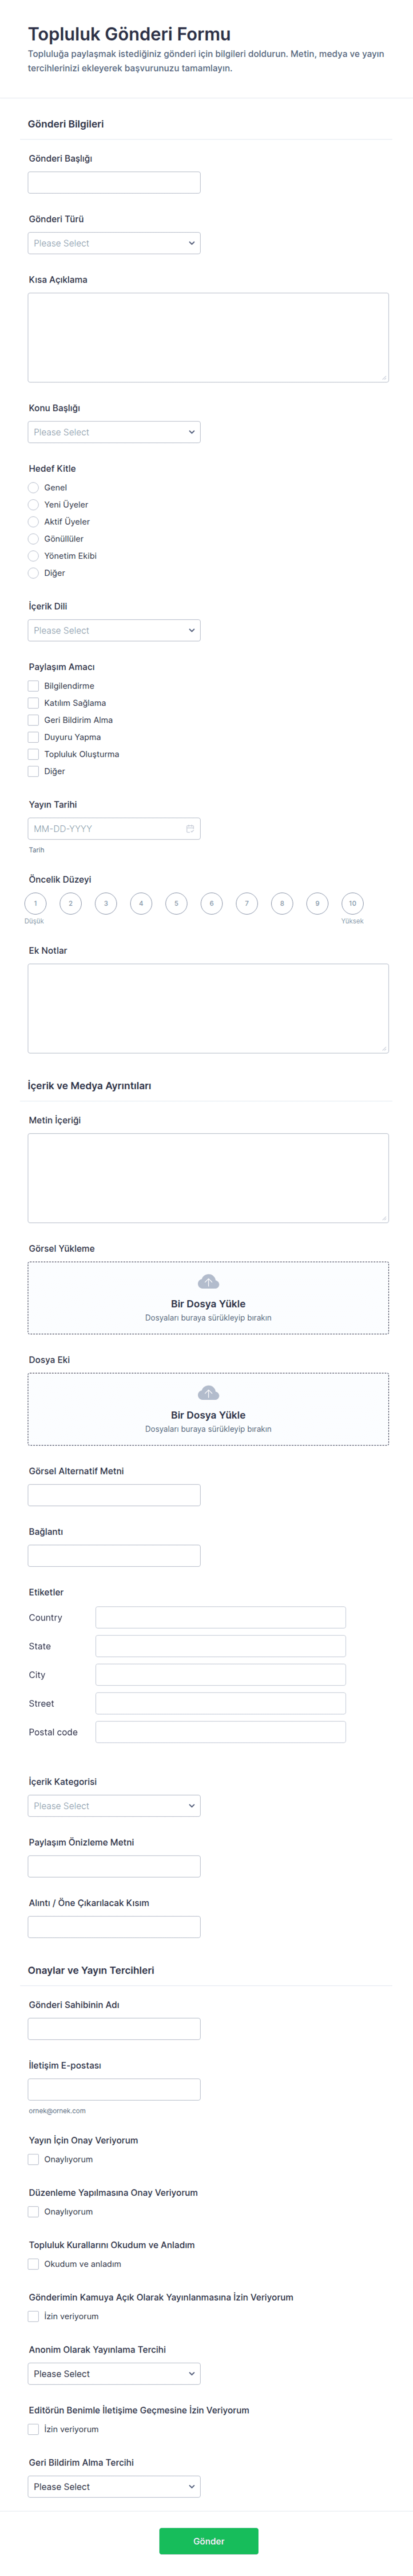Open the Anonim Olarak Yayınlama Tercihi dropdown
This screenshot has width=413, height=2576.
[x=114, y=2373]
